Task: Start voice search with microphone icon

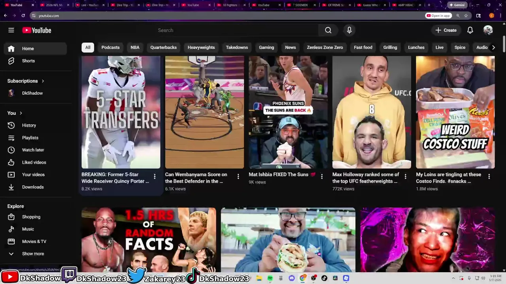Action: [349, 30]
